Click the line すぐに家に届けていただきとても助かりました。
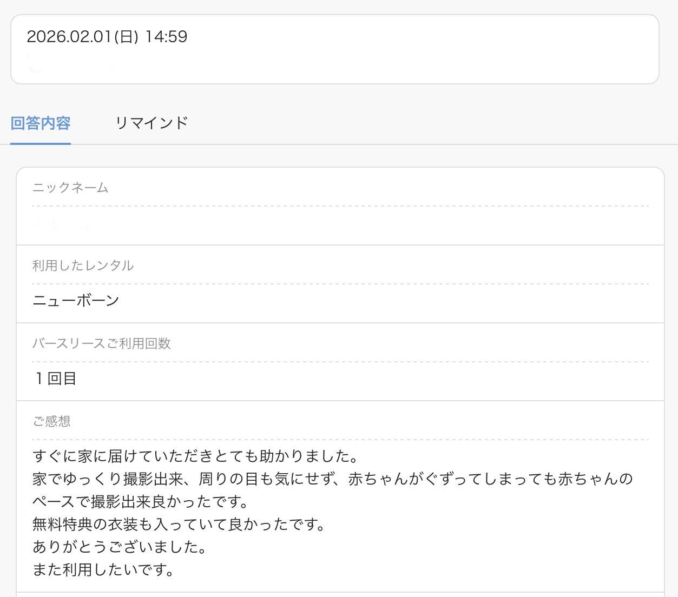Image resolution: width=678 pixels, height=597 pixels. (196, 456)
